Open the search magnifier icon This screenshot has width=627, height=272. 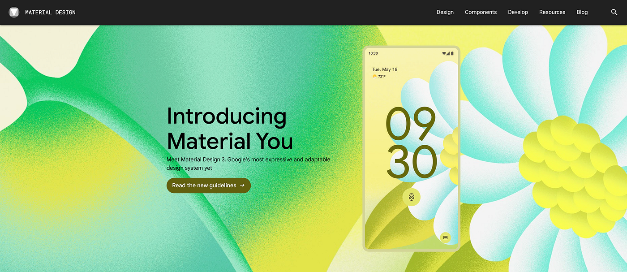(x=614, y=12)
